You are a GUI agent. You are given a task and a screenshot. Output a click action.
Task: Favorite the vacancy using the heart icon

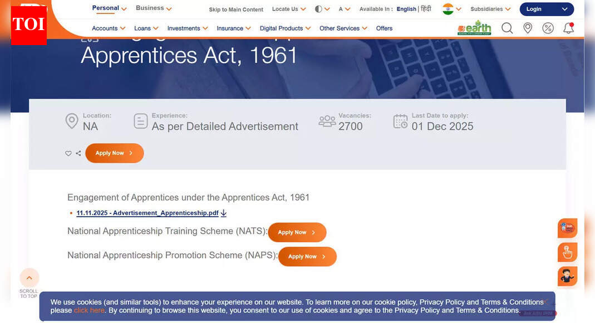[68, 153]
